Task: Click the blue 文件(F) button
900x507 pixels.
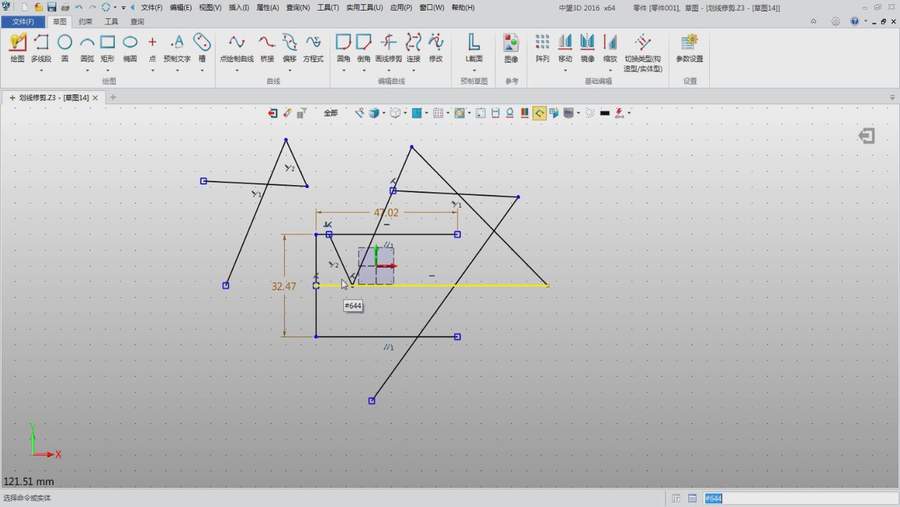Action: [23, 22]
